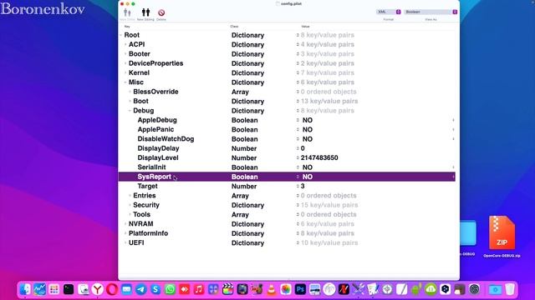Open the Boolean View As dropdown

(431, 12)
